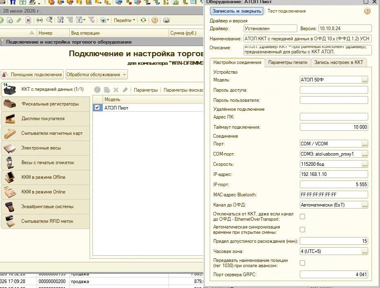Viewport: 380px width, 288px height.
Task: Select ККМ в режиме Online category
Action: (x=46, y=192)
